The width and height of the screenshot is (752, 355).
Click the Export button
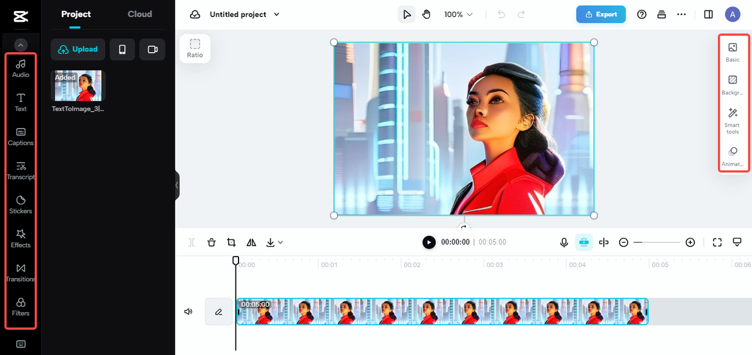tap(601, 15)
